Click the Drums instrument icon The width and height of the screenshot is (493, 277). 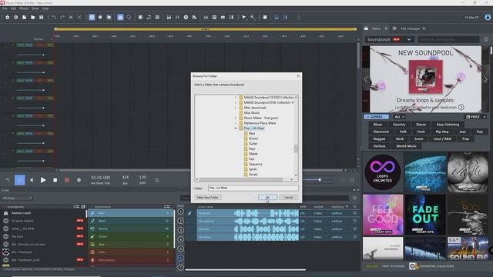(92, 229)
